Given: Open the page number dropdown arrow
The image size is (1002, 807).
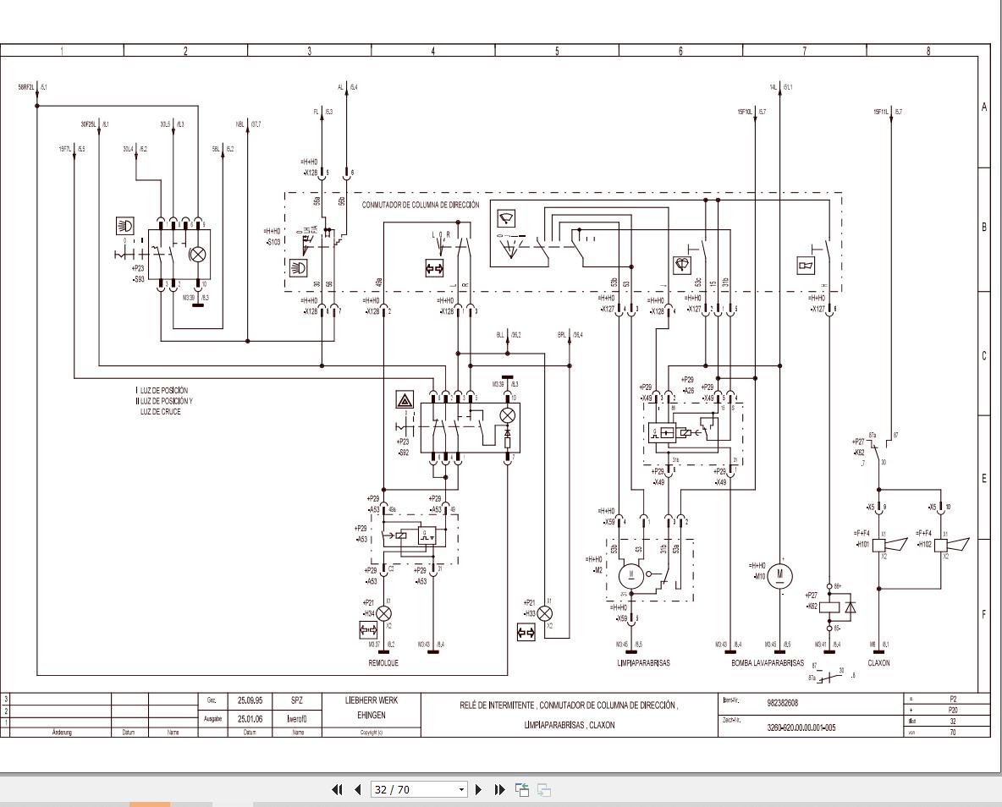Looking at the screenshot, I should [462, 789].
